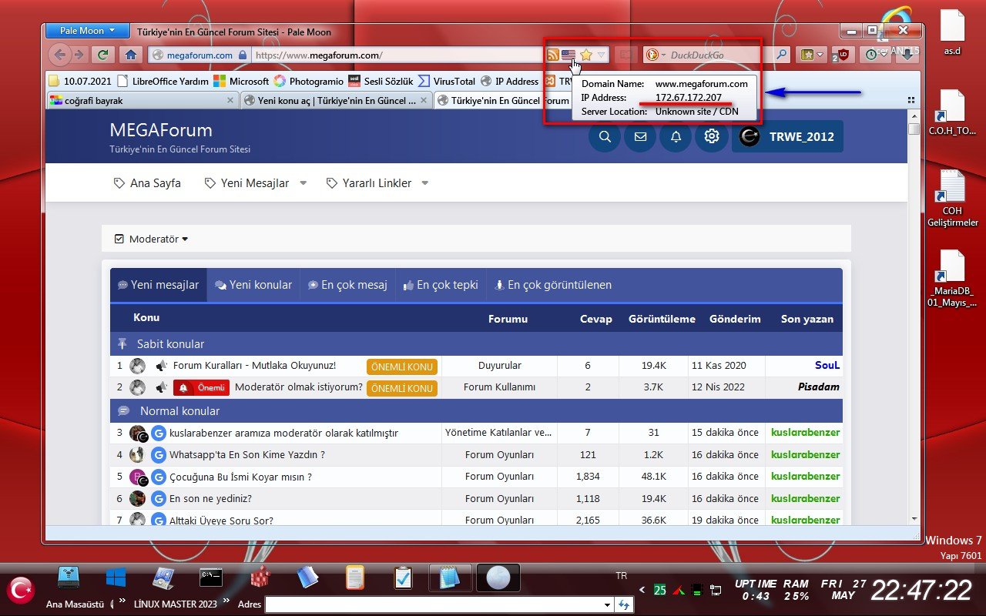Open the TRWE_2012 user account button
The width and height of the screenshot is (986, 616).
click(787, 136)
